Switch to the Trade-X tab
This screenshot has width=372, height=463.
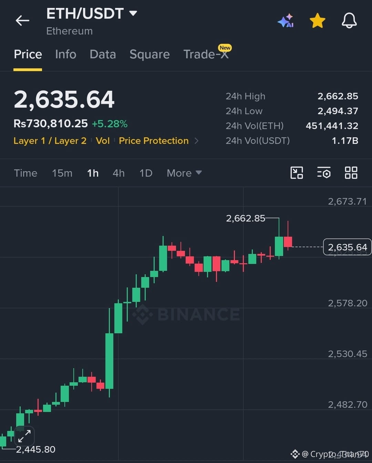(207, 53)
